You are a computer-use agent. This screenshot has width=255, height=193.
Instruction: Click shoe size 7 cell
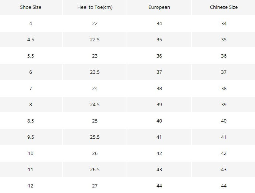[x=31, y=89]
